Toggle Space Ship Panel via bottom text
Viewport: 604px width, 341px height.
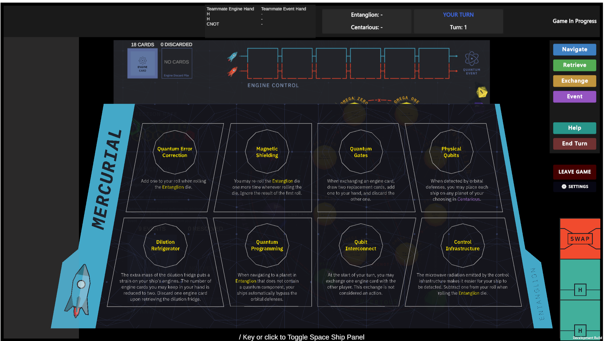click(x=301, y=337)
